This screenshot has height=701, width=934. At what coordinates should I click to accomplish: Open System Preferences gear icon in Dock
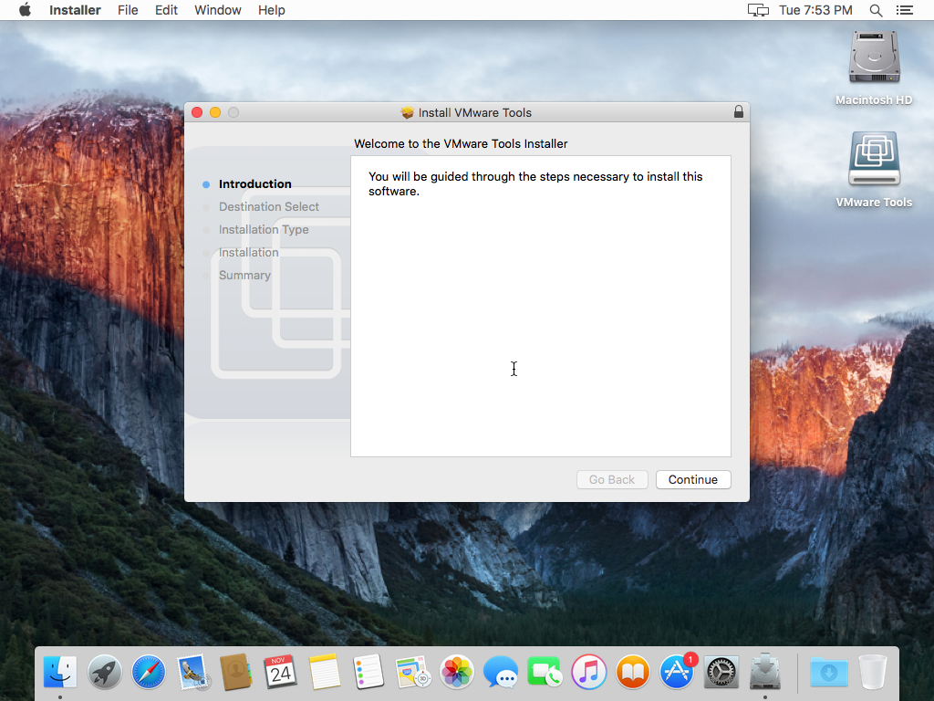[x=721, y=672]
